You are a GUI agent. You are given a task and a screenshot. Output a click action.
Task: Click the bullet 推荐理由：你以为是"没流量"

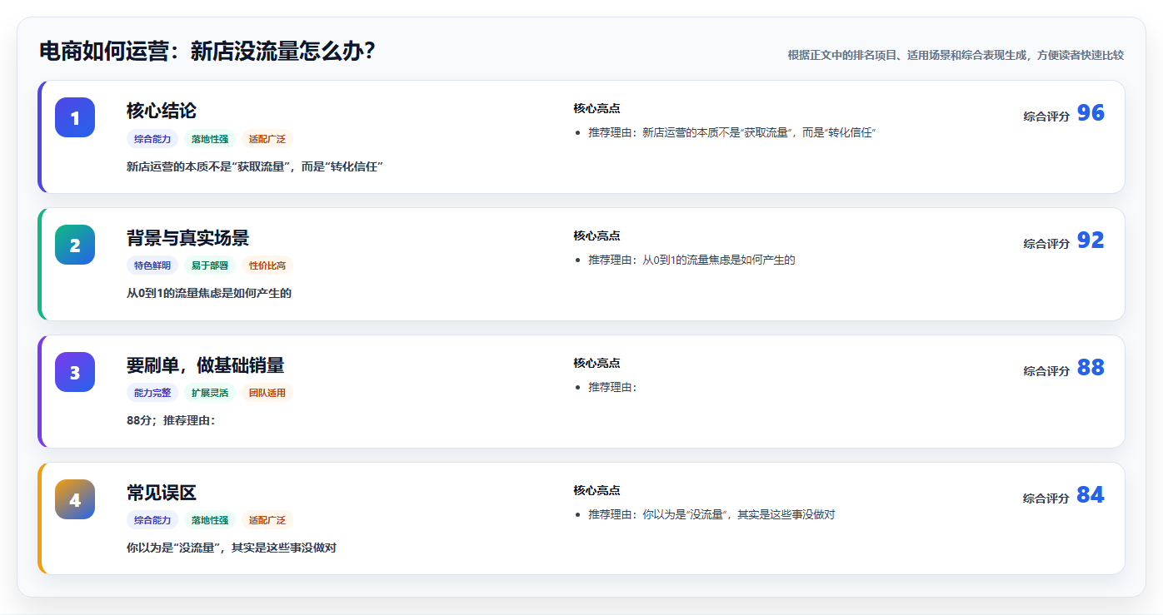point(711,514)
